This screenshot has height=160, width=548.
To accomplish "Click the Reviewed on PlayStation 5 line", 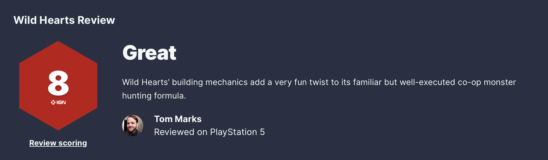I will tap(209, 132).
